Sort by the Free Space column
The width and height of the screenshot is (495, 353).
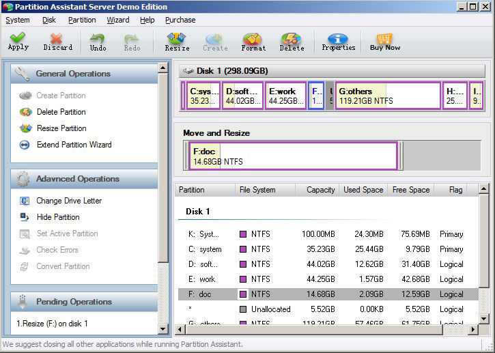click(411, 190)
